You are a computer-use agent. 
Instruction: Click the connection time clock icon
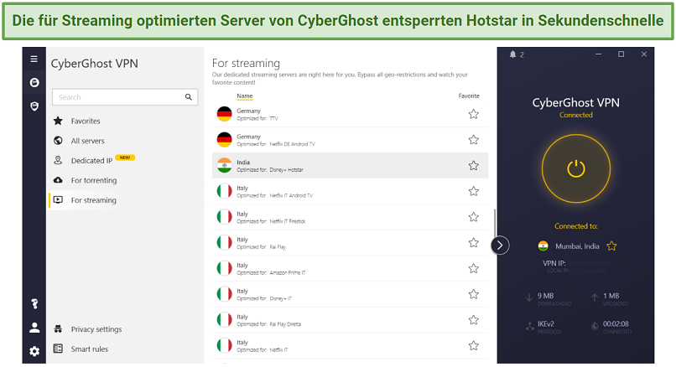click(595, 327)
